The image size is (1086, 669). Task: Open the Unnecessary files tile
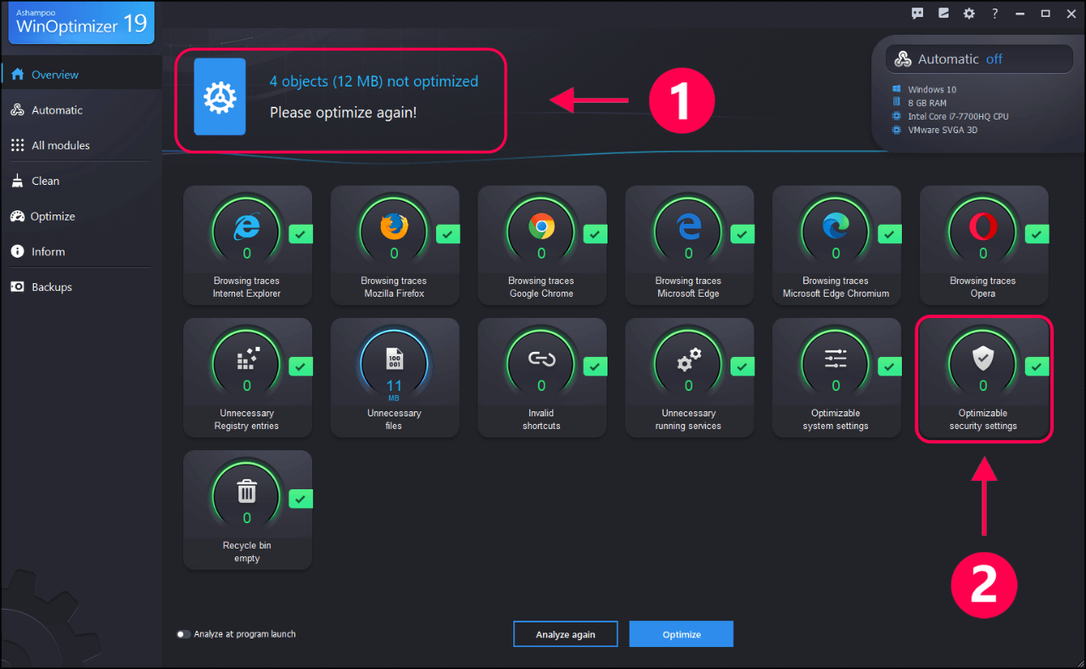pos(395,377)
